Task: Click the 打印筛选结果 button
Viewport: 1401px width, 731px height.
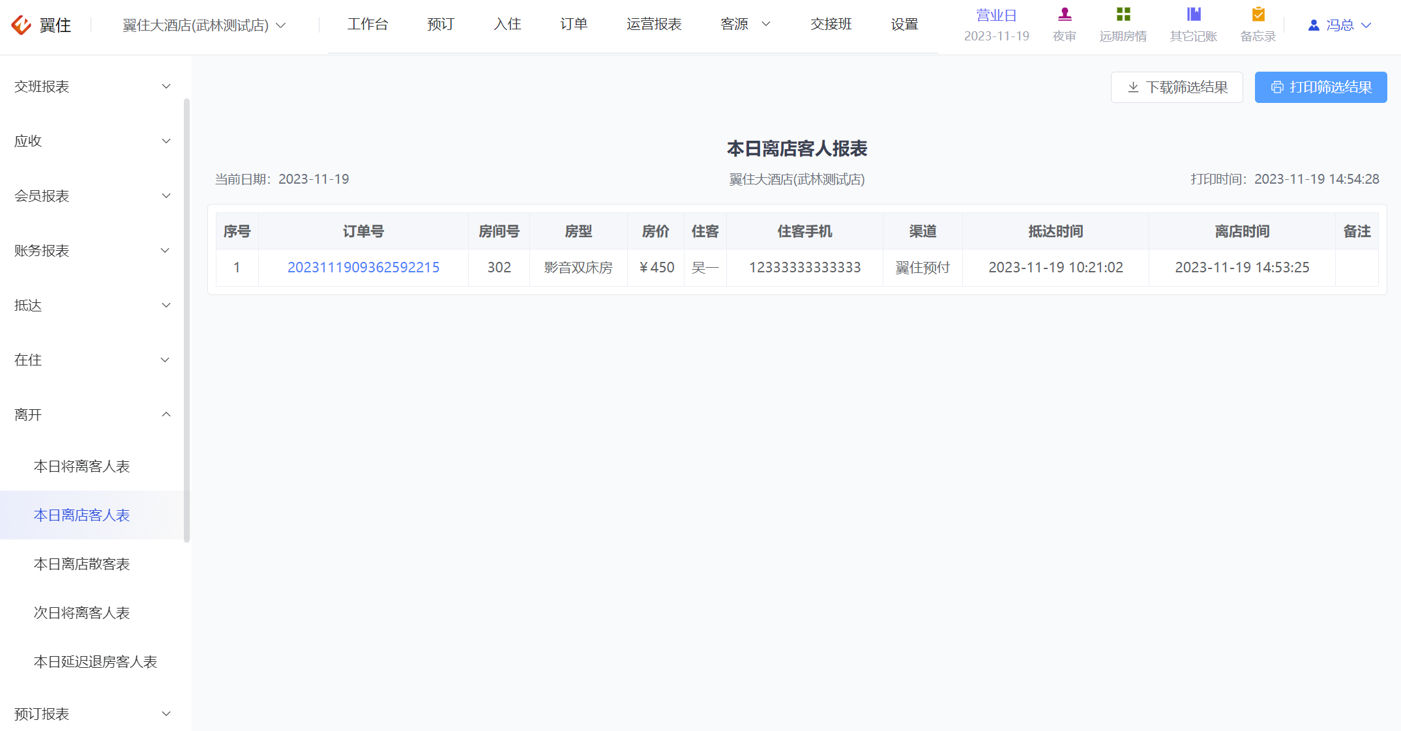Action: pos(1321,87)
